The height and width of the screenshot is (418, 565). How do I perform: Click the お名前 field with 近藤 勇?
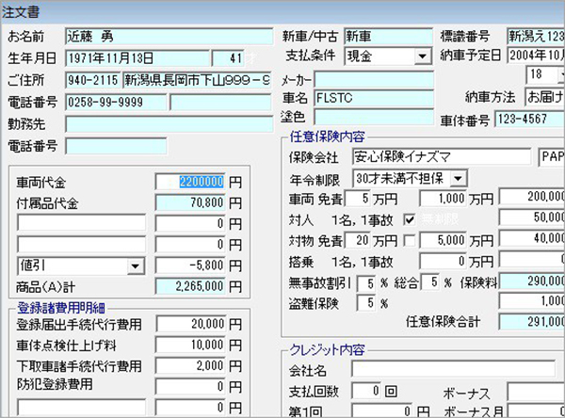pyautogui.click(x=169, y=37)
